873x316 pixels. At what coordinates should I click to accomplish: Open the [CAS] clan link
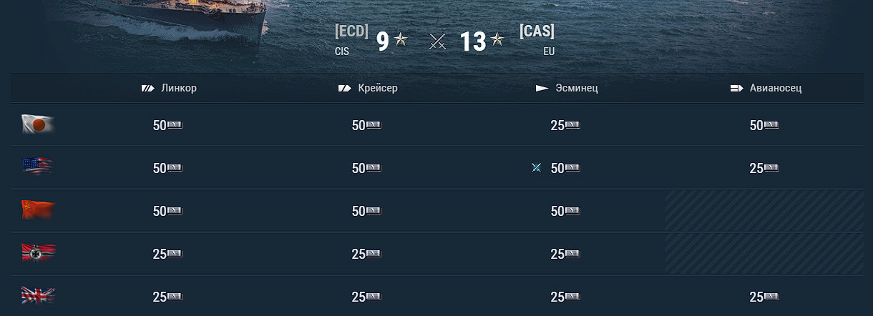tap(537, 31)
